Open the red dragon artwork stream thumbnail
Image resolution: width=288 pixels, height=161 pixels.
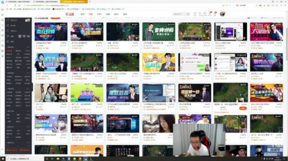coord(87,124)
